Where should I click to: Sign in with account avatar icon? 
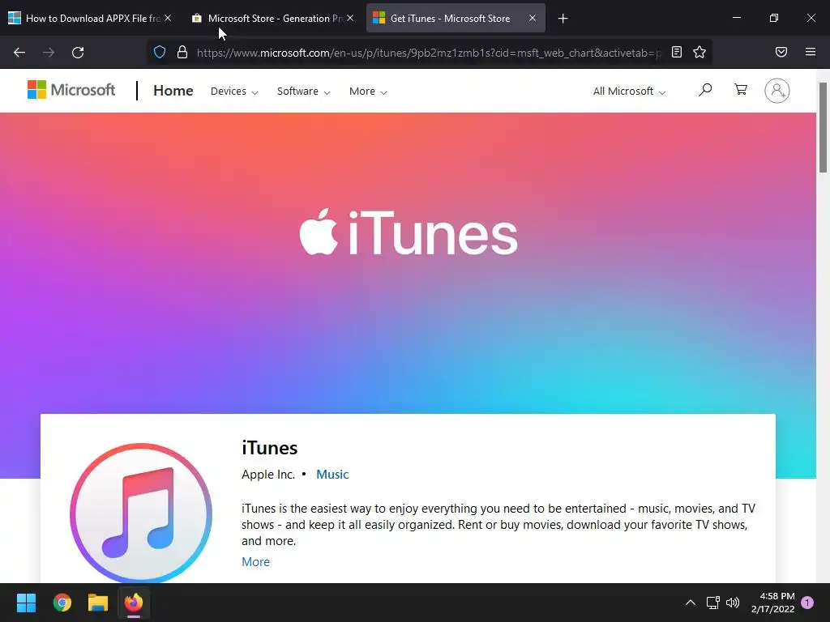coord(777,91)
